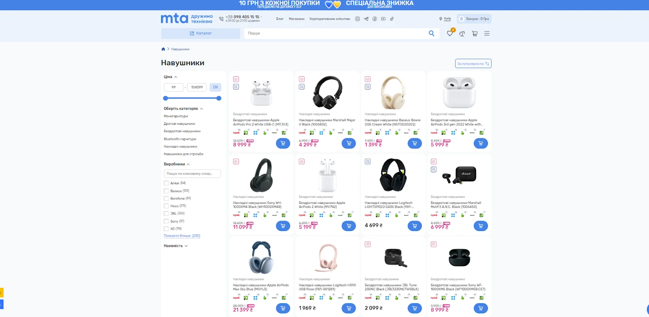Open the Магазини menu item

point(297,19)
